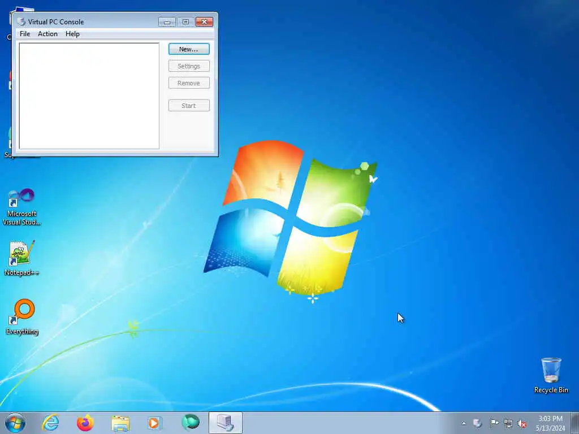Open the Action Center flag icon
Viewport: 579px width, 434px height.
click(x=494, y=423)
